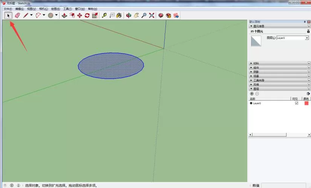Collapse the 图元信息 panel
Viewport: 311px width, 188px height.
click(251, 26)
